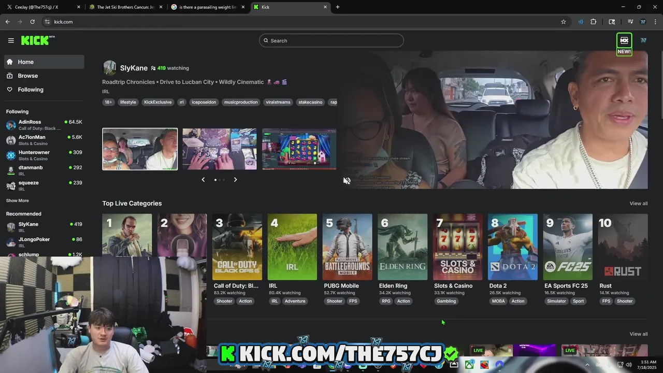Click the stakecasino tag
This screenshot has width=663, height=373.
click(x=310, y=102)
